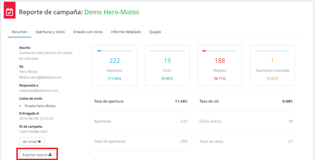The image size is (315, 160).
Task: Click the Total de aperturas row
Action: tap(141, 141)
